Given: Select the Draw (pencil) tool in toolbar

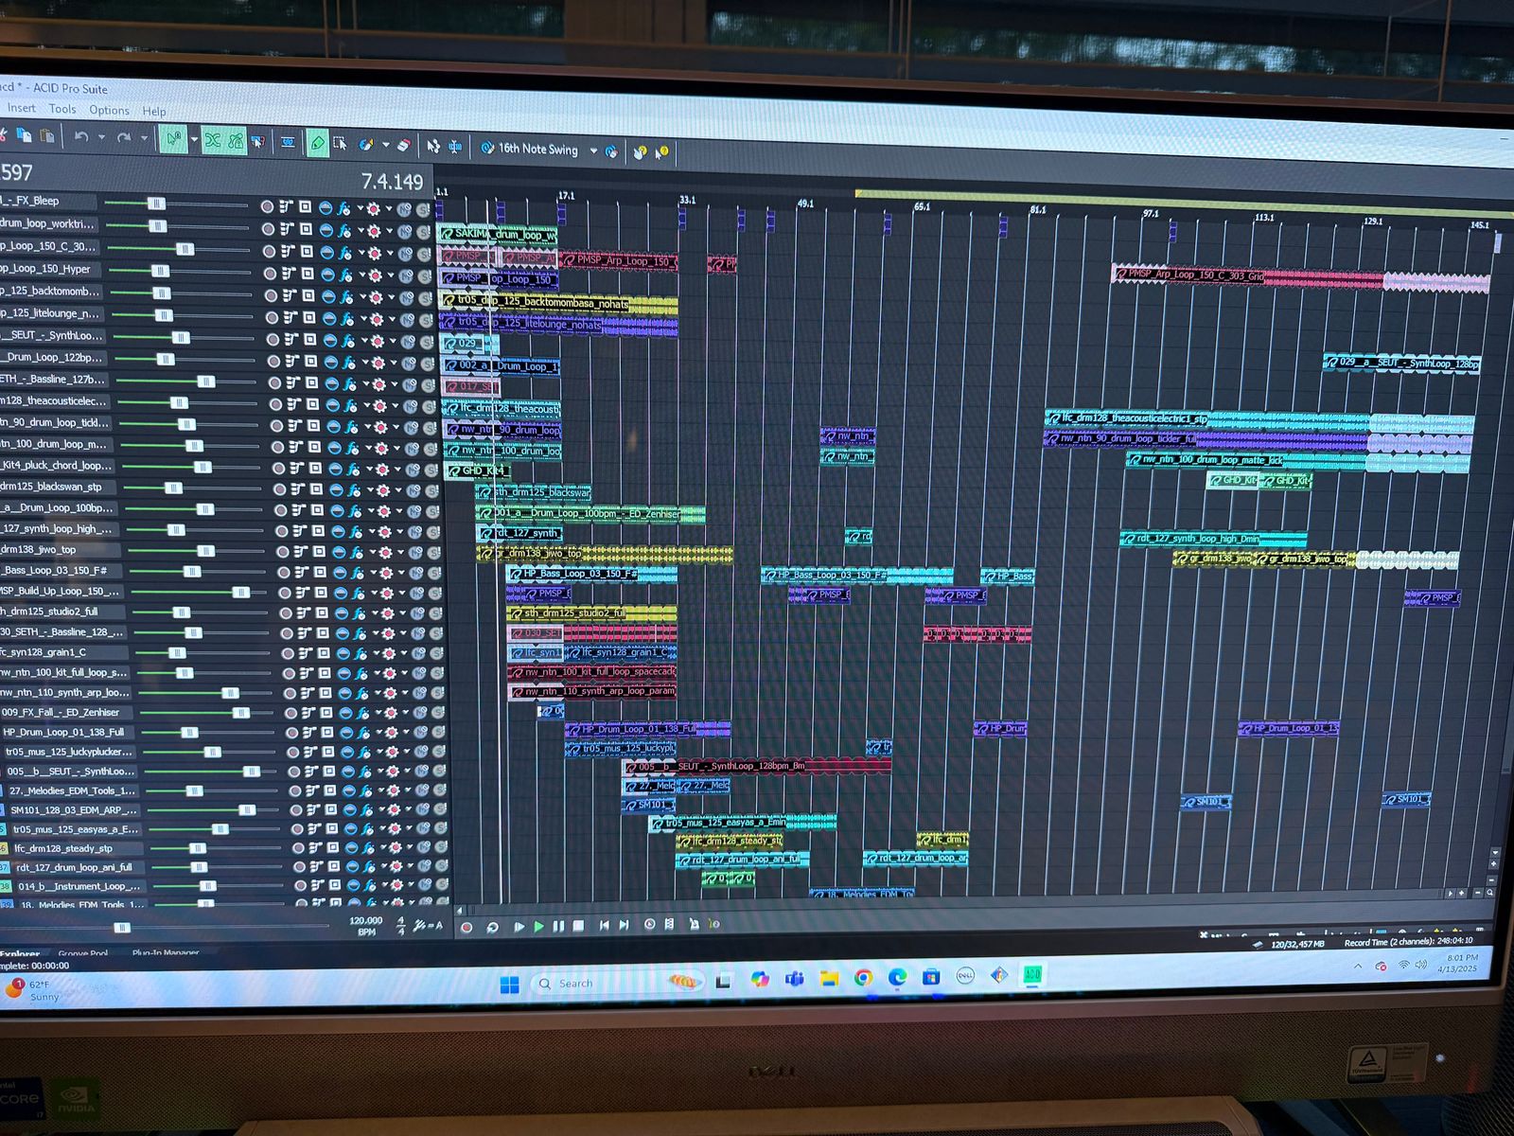Looking at the screenshot, I should click(317, 143).
